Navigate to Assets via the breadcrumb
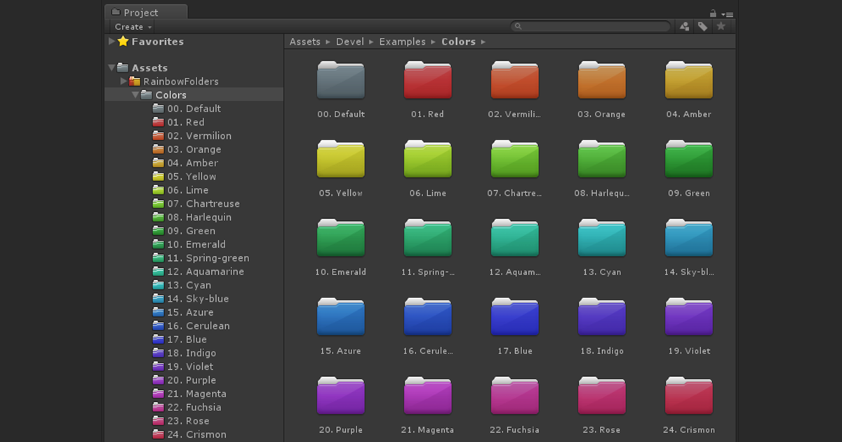Screen dimensions: 842x442 [305, 41]
